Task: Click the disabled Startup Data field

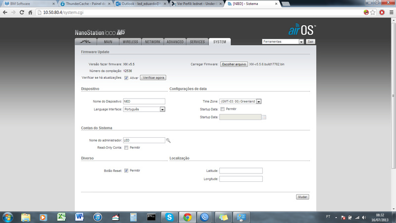Action: coord(240,117)
